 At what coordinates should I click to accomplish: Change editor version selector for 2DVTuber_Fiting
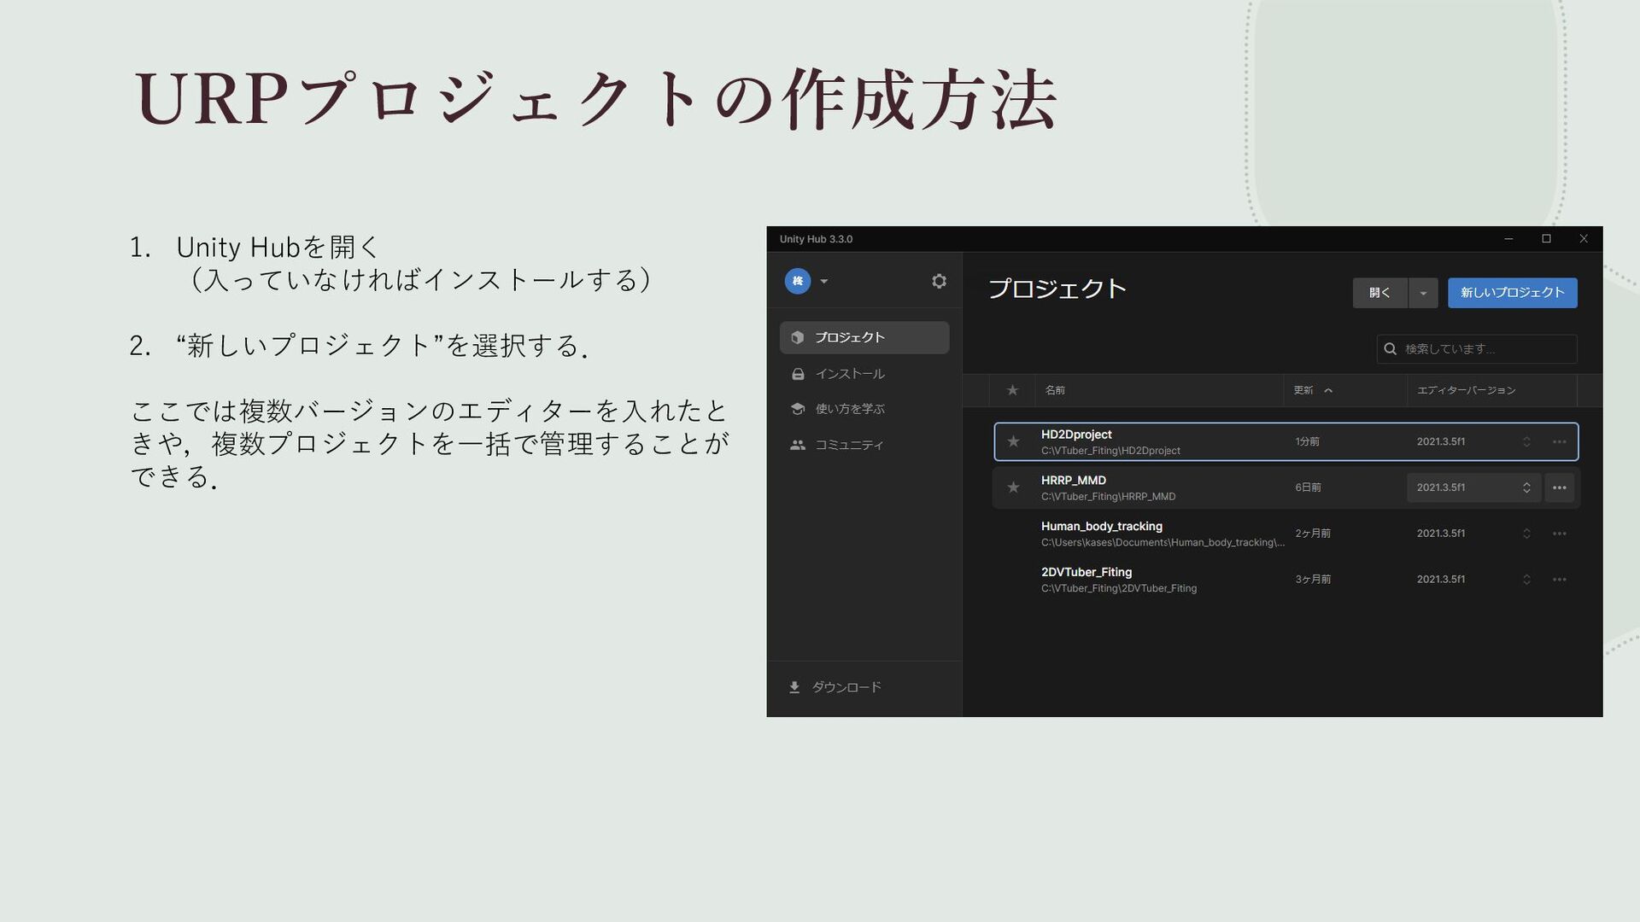coord(1473,580)
